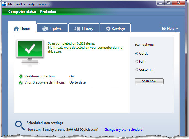Click the blue Help question mark icon
The height and width of the screenshot is (139, 189).
click(x=164, y=29)
